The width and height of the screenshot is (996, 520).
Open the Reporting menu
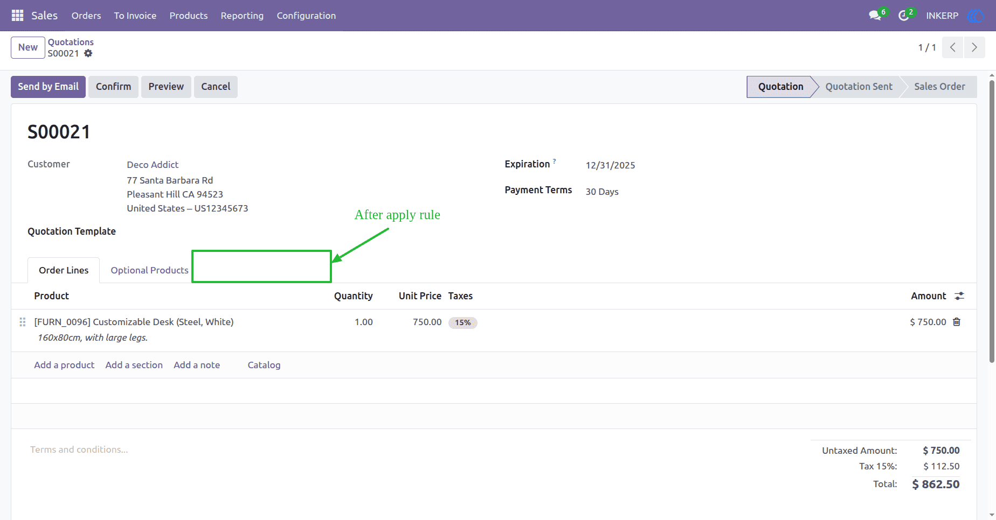click(242, 16)
